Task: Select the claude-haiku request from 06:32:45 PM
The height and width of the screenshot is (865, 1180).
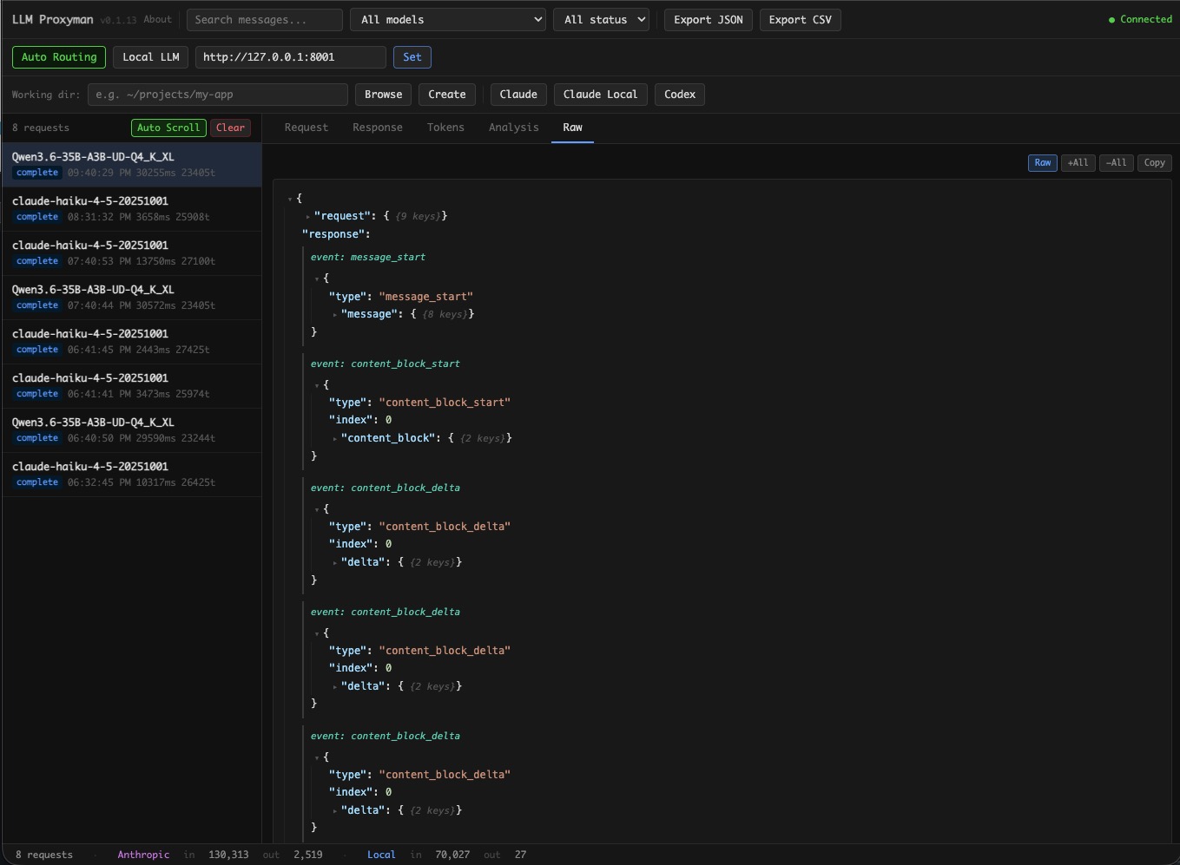Action: tap(131, 475)
